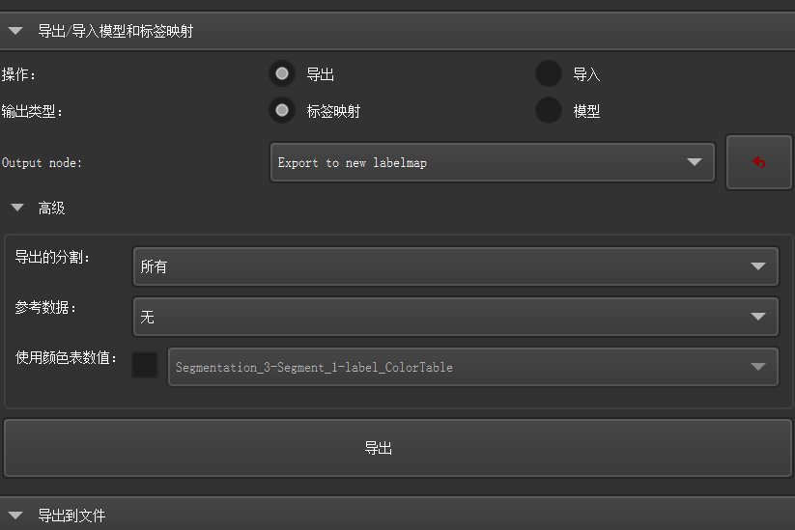Image resolution: width=795 pixels, height=530 pixels.
Task: Select the 导入 (import) operation radio button
Action: pyautogui.click(x=549, y=74)
